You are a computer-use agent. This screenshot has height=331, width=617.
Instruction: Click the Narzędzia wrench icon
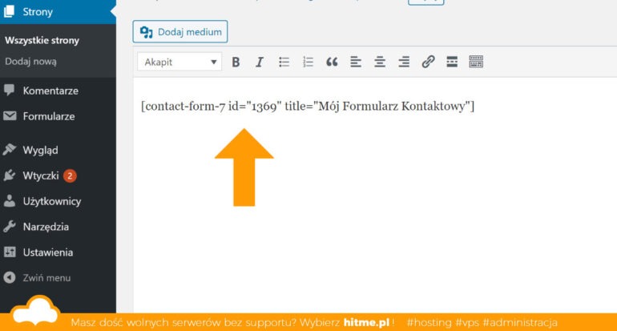click(x=10, y=226)
